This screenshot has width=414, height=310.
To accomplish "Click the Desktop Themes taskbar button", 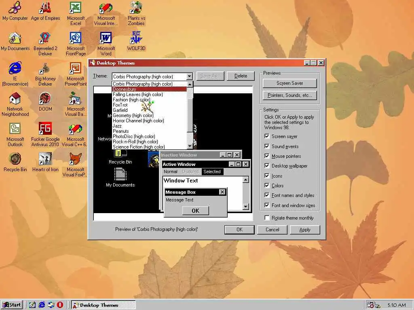I will pyautogui.click(x=103, y=305).
